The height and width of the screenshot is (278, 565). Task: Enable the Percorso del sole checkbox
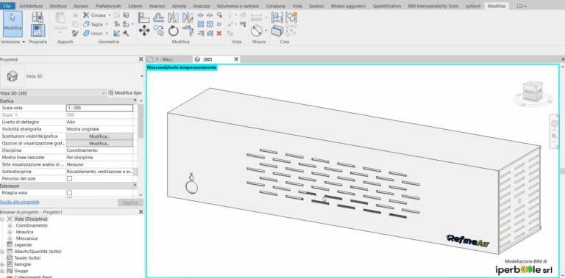point(70,178)
